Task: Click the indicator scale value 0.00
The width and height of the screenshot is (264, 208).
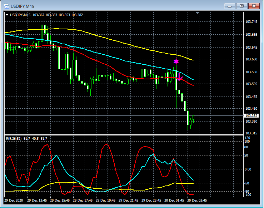Action: pos(248,169)
